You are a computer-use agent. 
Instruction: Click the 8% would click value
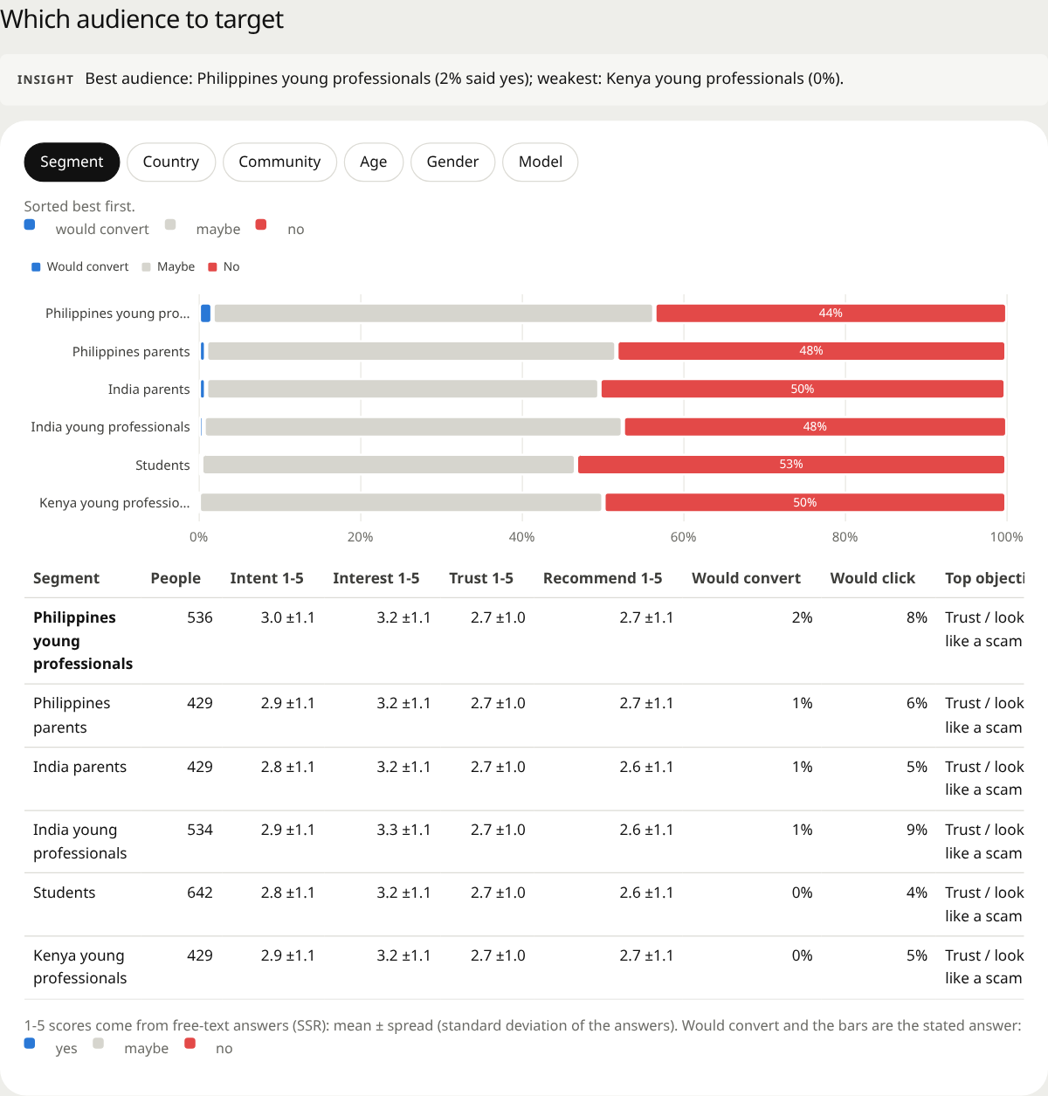point(917,617)
